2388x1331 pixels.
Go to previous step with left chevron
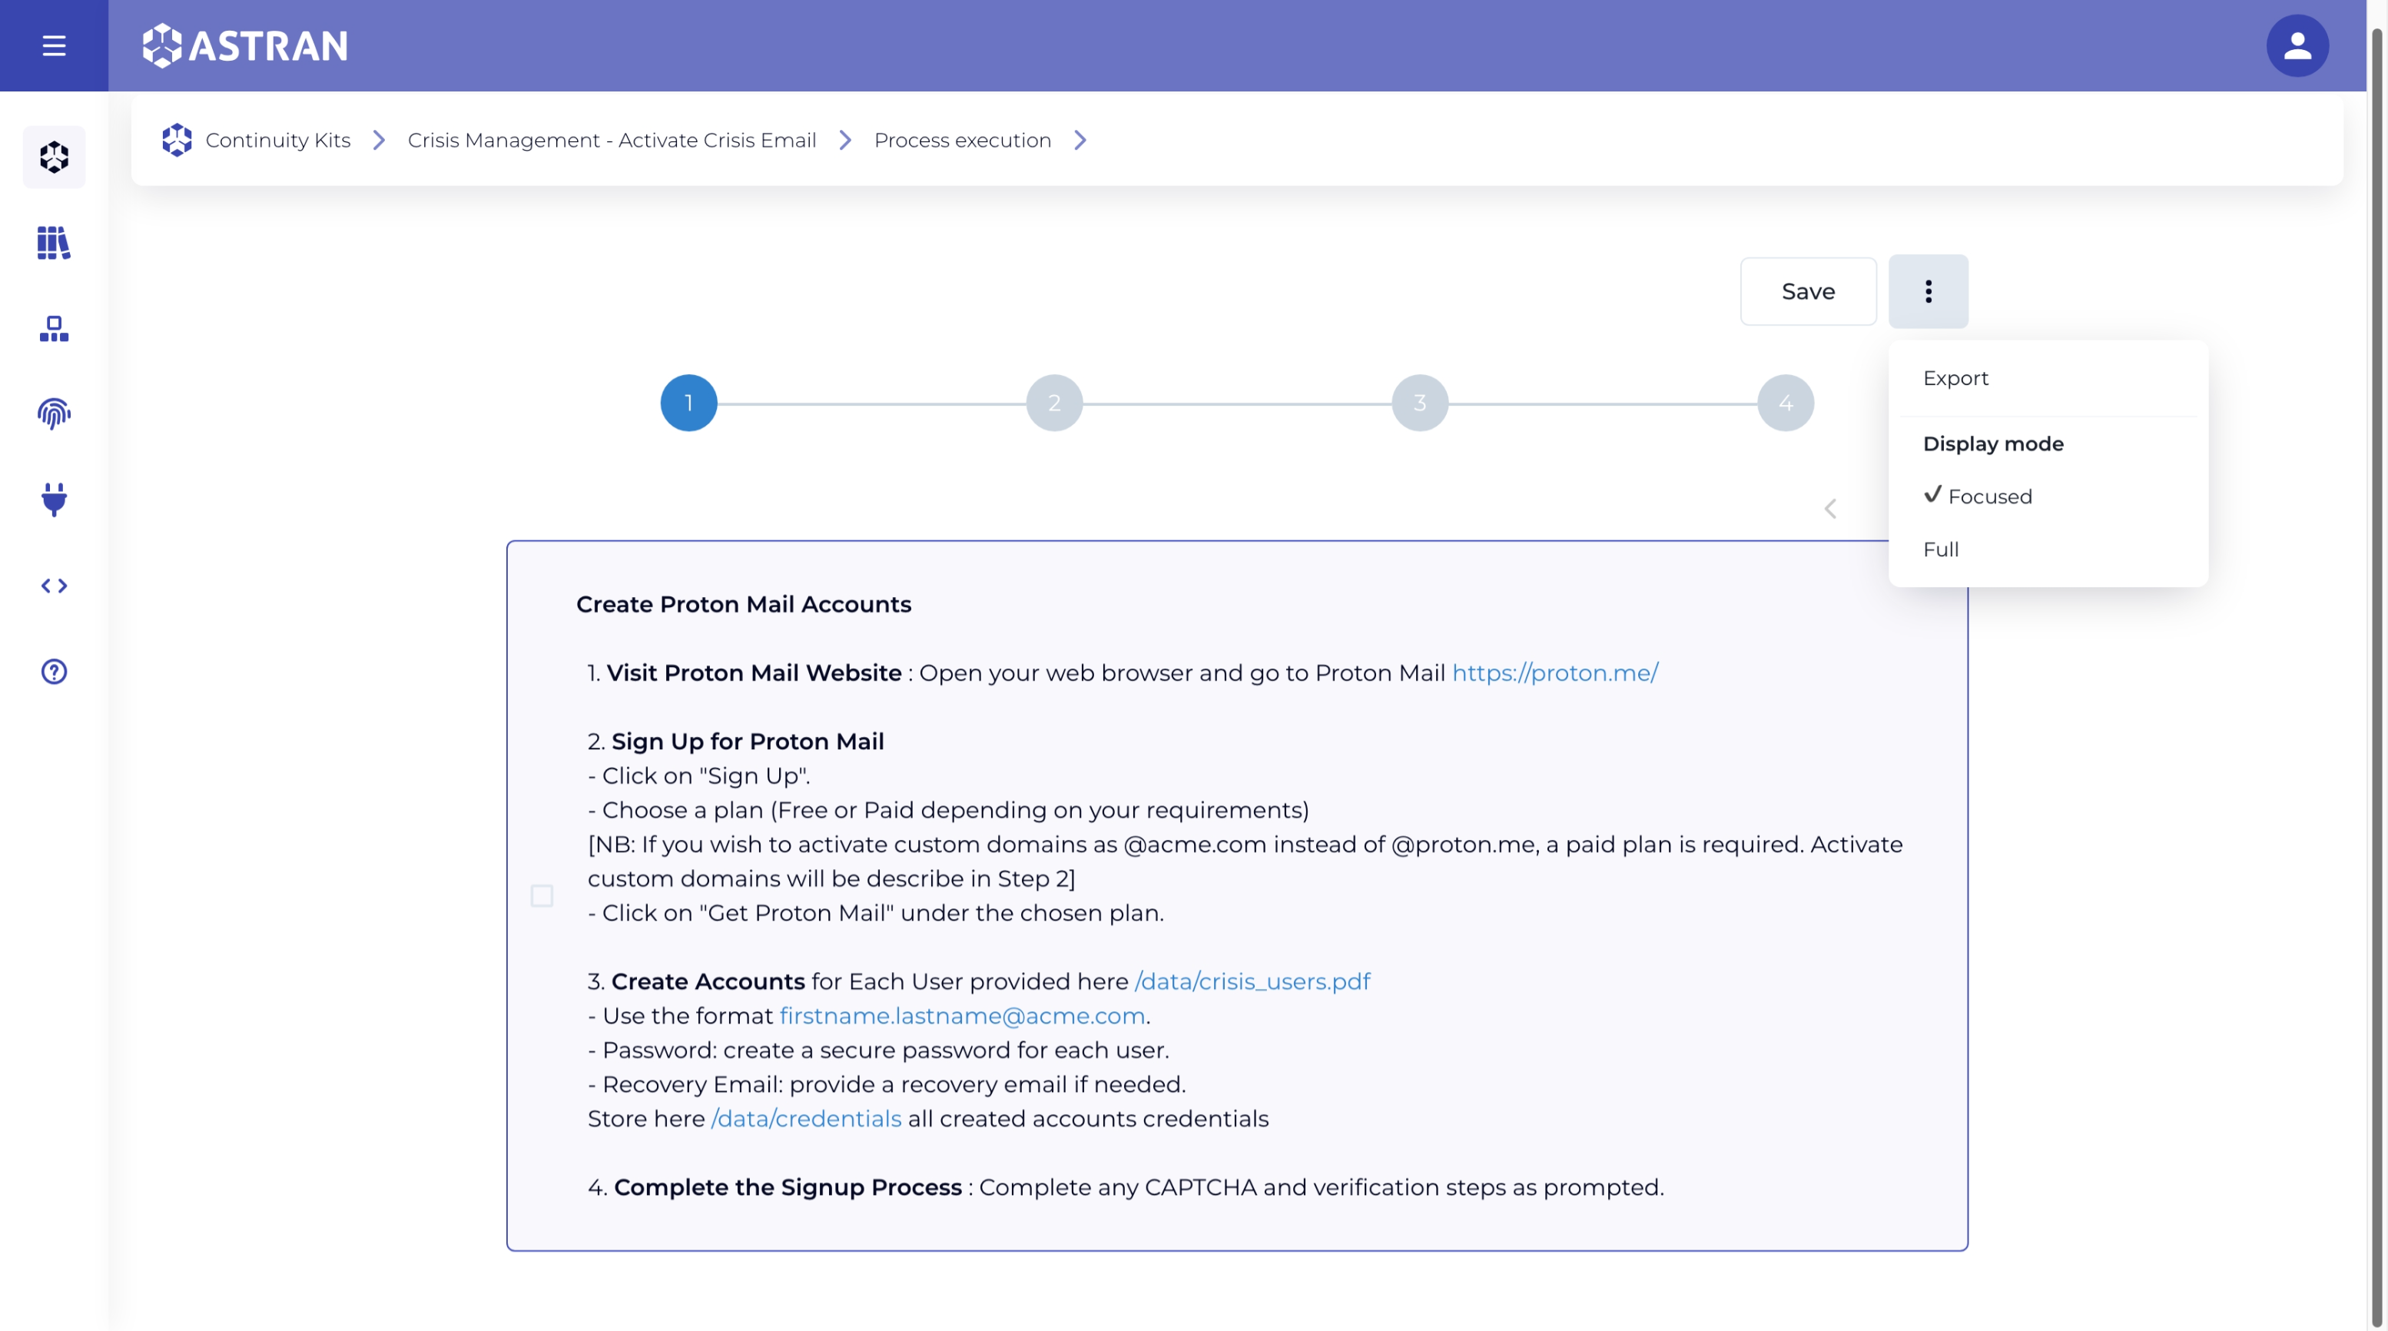[x=1830, y=509]
